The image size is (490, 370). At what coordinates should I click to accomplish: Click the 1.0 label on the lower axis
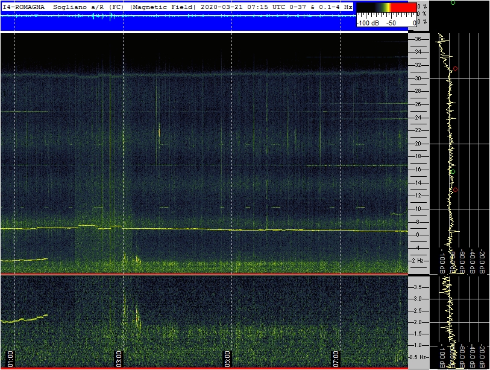coord(418,345)
